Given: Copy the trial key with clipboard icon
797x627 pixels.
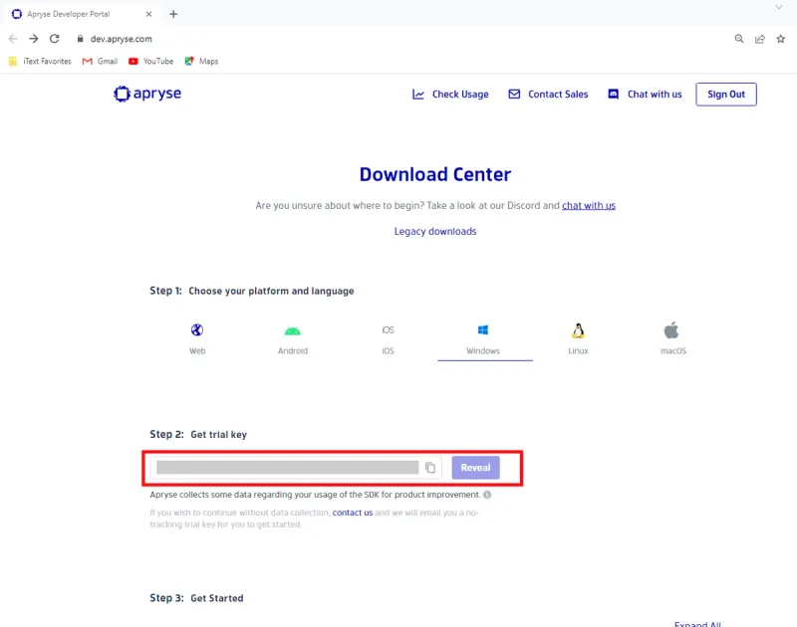Looking at the screenshot, I should 430,468.
